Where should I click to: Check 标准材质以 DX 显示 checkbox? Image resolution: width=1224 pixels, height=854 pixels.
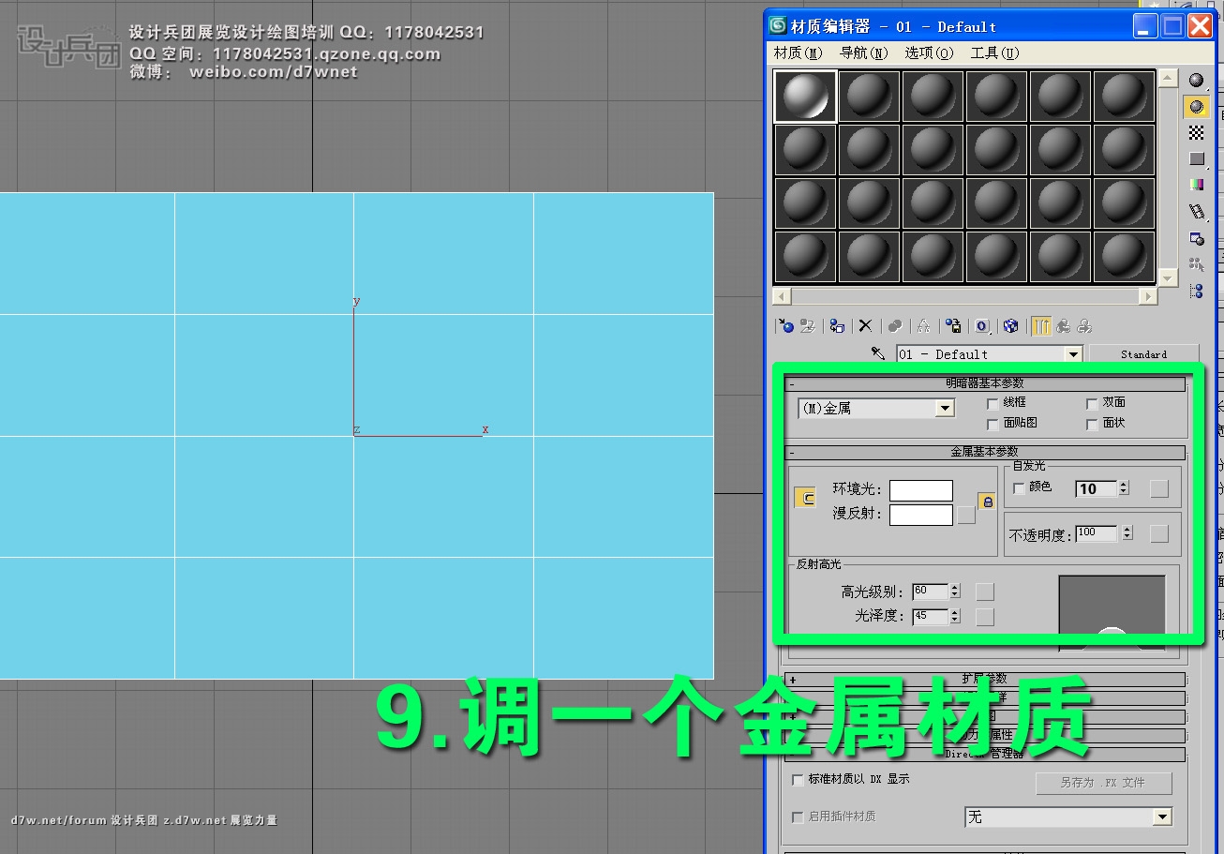pyautogui.click(x=799, y=779)
